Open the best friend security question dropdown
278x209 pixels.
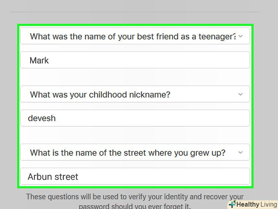135,37
